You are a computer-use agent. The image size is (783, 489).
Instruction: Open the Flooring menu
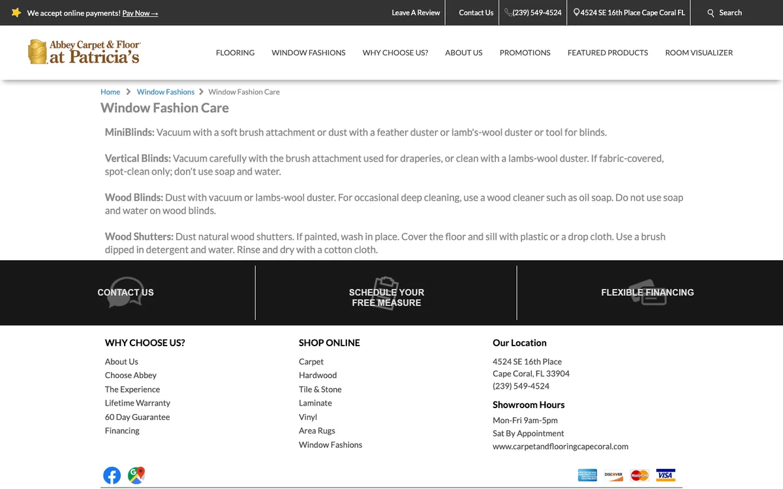point(235,53)
